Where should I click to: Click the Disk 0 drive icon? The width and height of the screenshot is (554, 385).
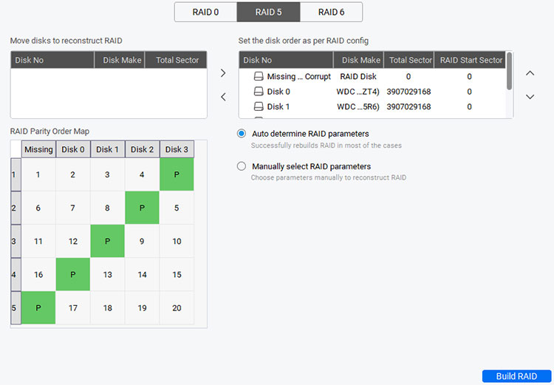259,92
